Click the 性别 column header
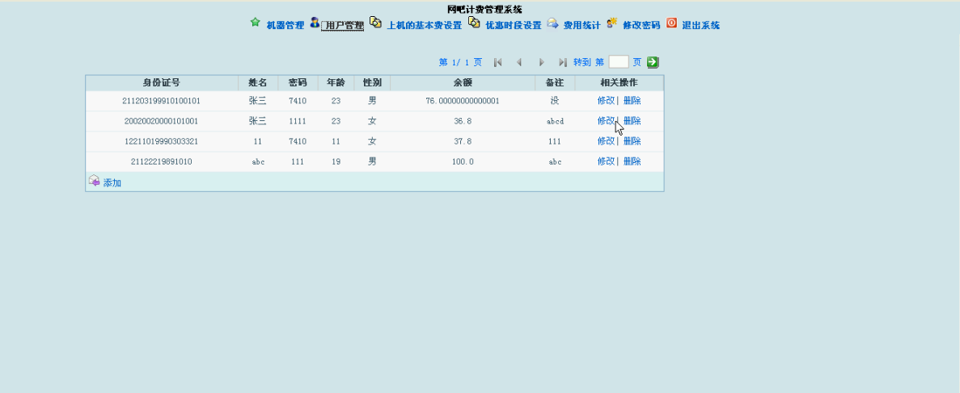 tap(372, 82)
